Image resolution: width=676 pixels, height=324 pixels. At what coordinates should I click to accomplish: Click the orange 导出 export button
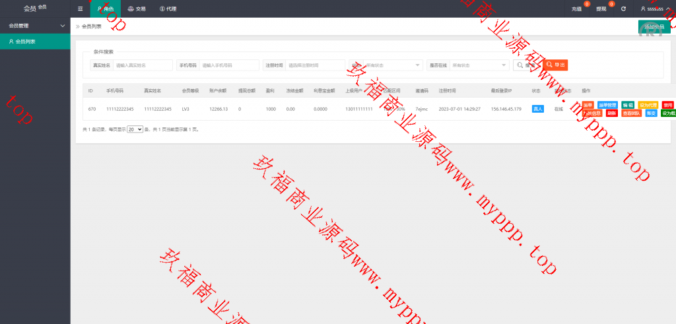coord(555,65)
